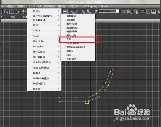Choose 编辑样条线 modifier
The image size is (161, 127).
pos(78,31)
